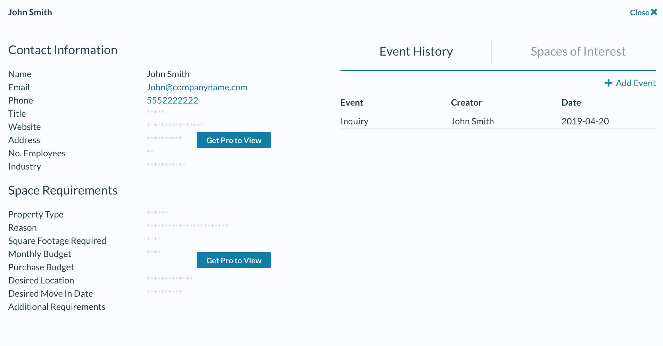663x346 pixels.
Task: Click John Smith in the Creator column
Action: pos(472,121)
